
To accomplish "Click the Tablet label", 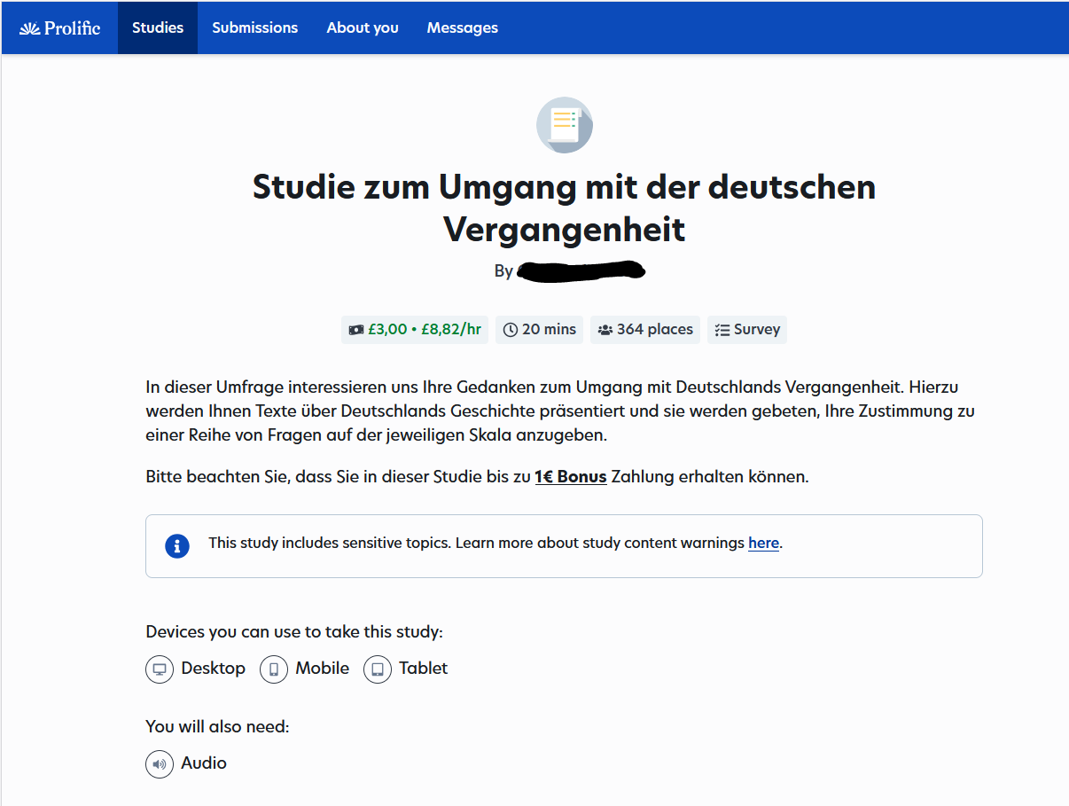I will click(x=424, y=668).
